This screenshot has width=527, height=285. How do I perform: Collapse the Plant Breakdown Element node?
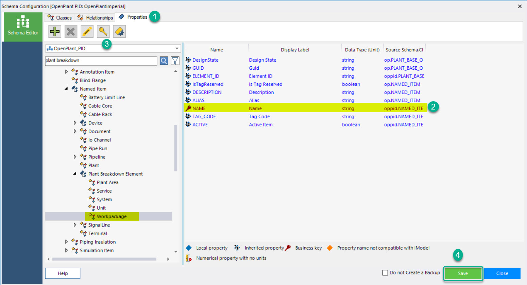click(75, 174)
